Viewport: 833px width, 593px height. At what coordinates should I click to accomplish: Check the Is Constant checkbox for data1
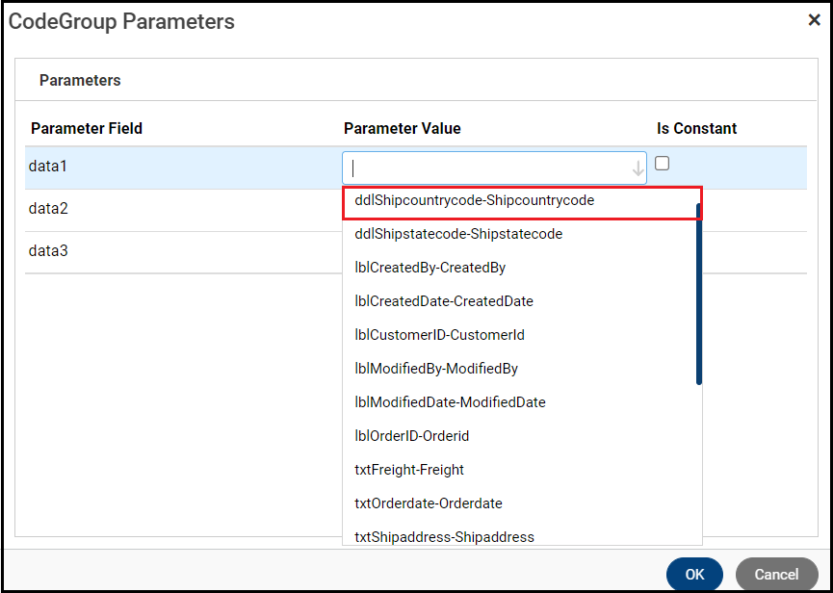coord(663,164)
